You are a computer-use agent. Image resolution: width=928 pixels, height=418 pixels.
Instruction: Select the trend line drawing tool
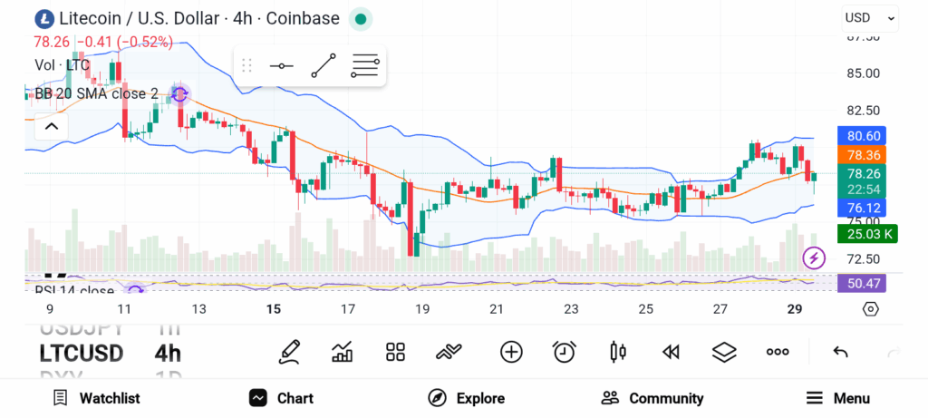[324, 65]
